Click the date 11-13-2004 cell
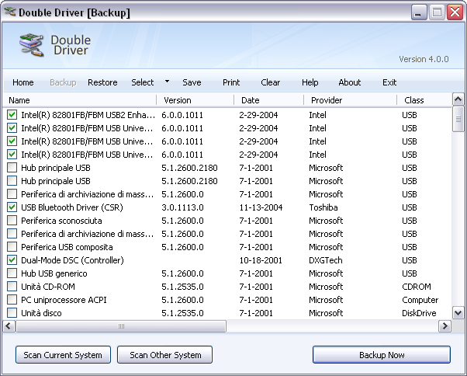 pyautogui.click(x=261, y=207)
